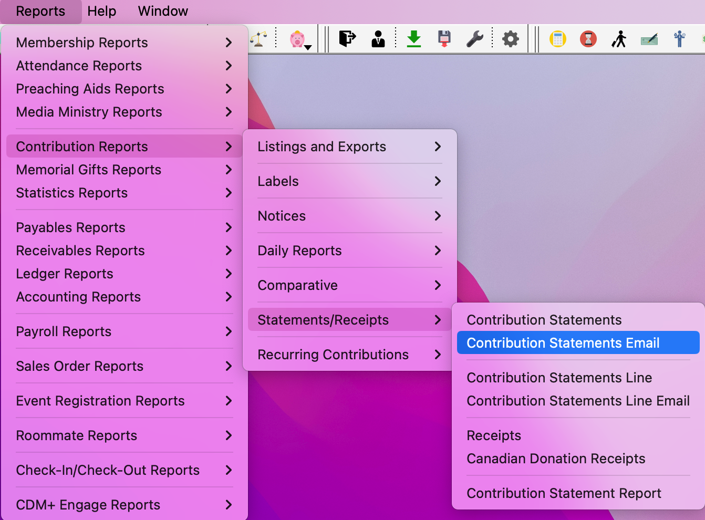Click the green download arrow icon
This screenshot has width=705, height=520.
click(x=414, y=38)
